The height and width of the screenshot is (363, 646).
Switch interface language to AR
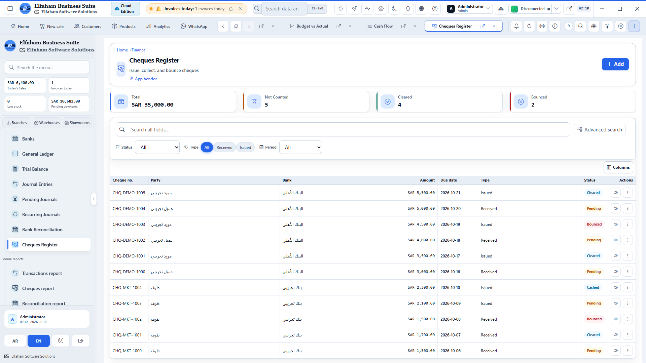tap(15, 341)
